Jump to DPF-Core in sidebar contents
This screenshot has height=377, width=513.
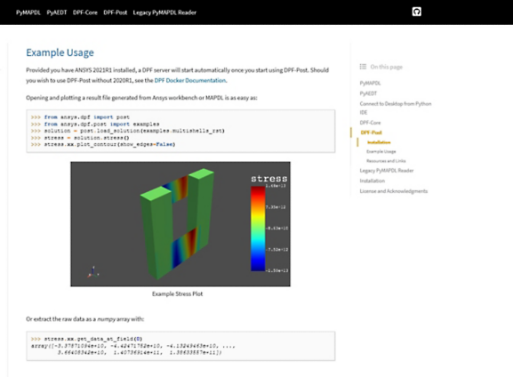[x=370, y=123]
